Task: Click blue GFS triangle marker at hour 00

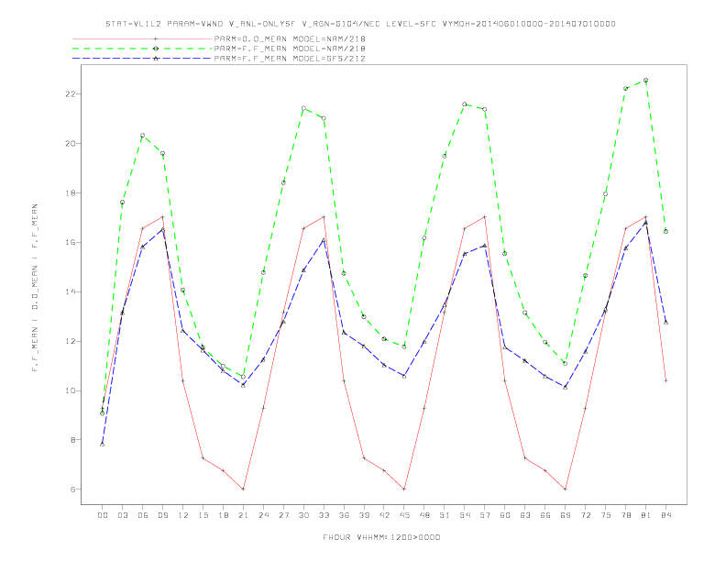Action: click(103, 445)
